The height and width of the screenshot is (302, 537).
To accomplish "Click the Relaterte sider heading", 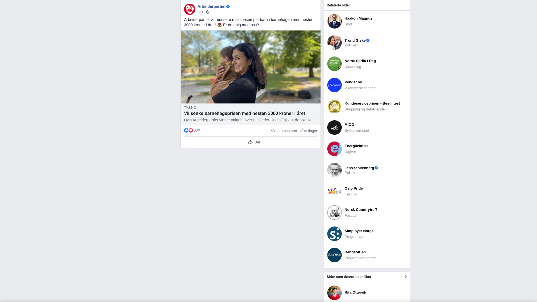I will coord(338,5).
